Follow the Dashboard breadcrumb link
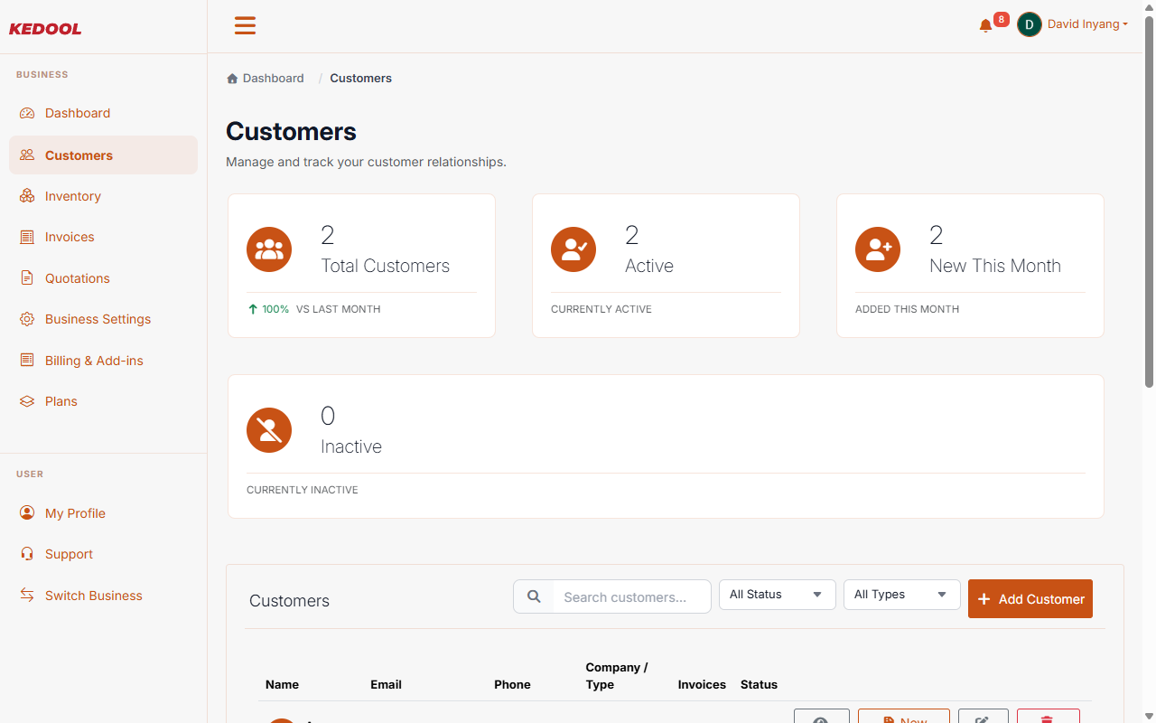 pos(273,79)
